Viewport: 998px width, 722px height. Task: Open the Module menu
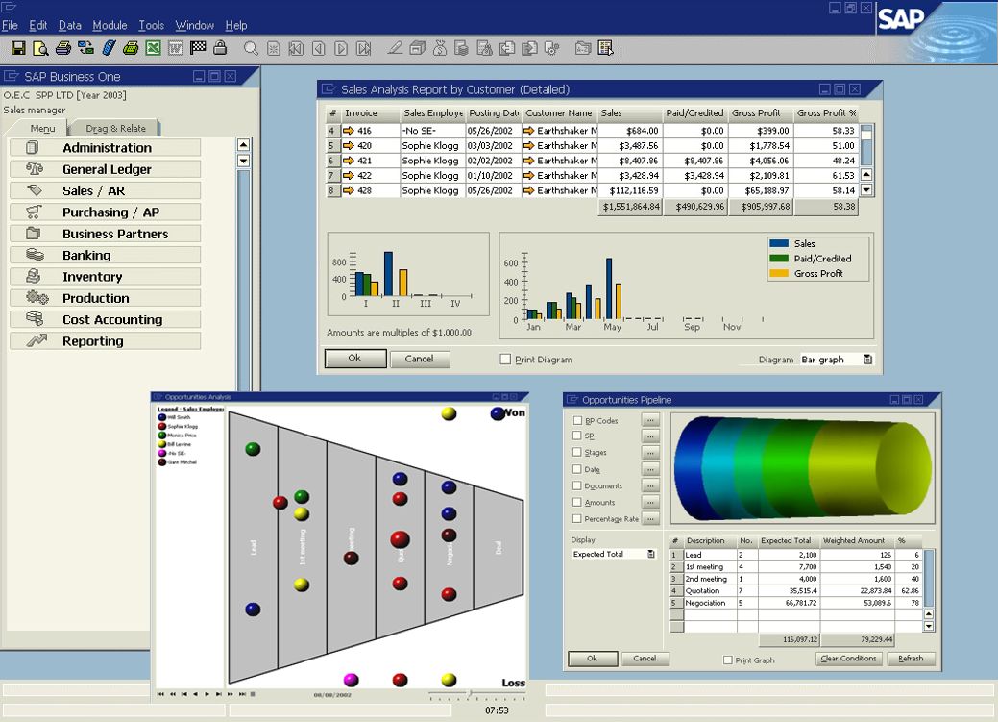click(110, 26)
